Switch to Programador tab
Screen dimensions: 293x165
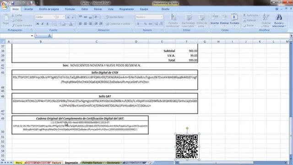127,9
